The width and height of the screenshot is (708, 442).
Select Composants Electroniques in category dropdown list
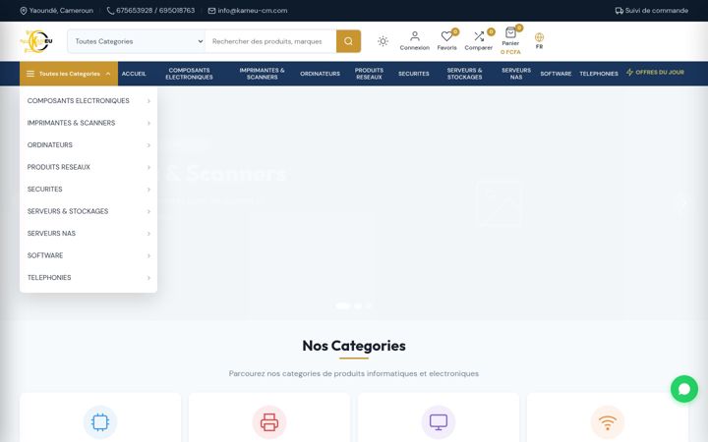coord(88,101)
